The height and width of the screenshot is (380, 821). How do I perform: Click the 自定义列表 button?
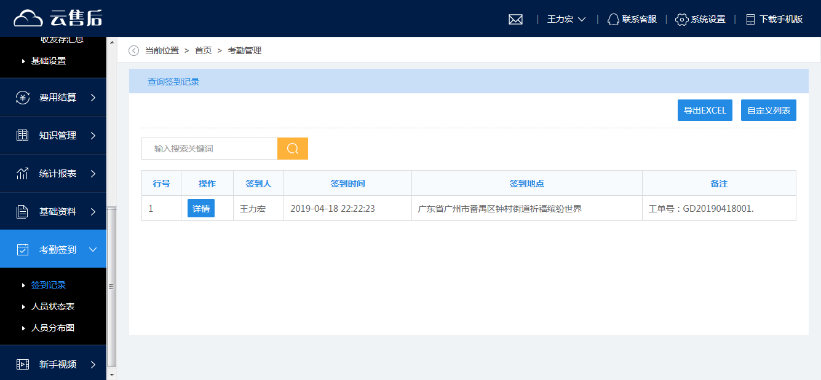click(769, 111)
